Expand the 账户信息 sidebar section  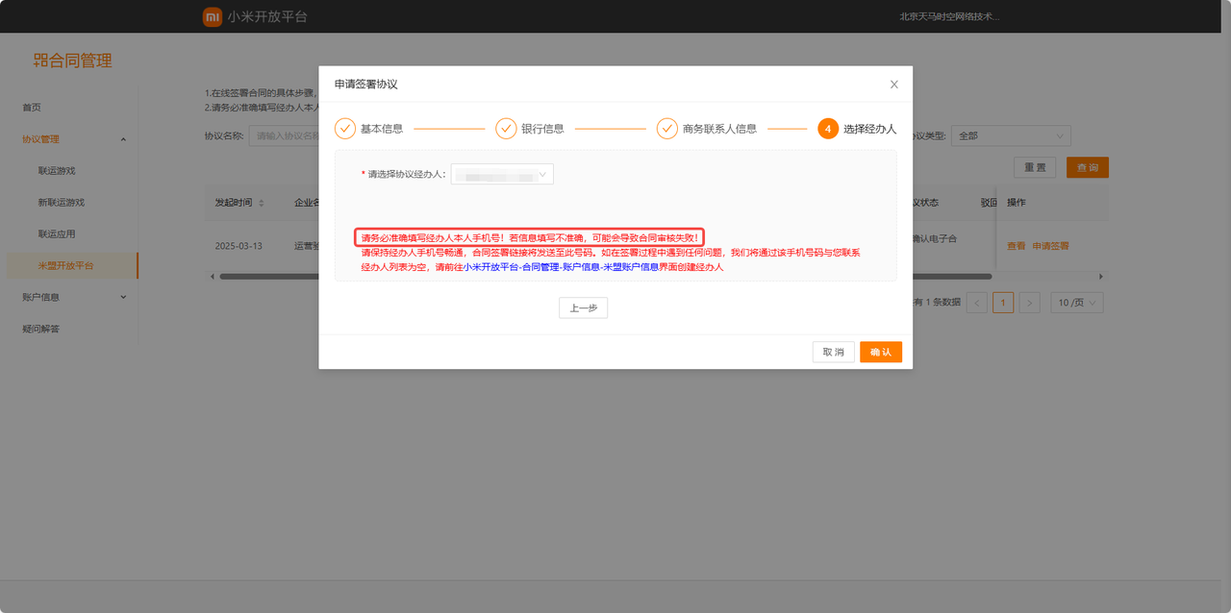pos(123,297)
